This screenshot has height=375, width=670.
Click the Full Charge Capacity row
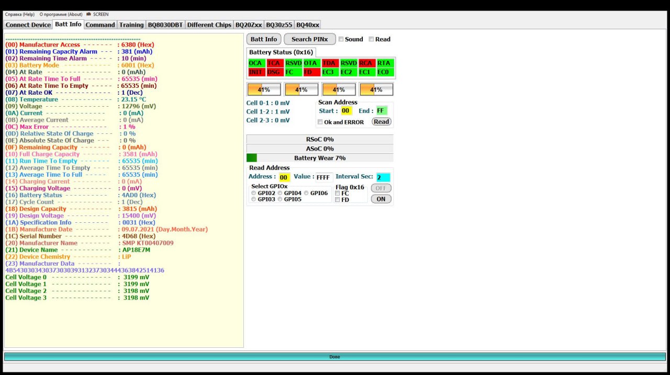pos(81,154)
